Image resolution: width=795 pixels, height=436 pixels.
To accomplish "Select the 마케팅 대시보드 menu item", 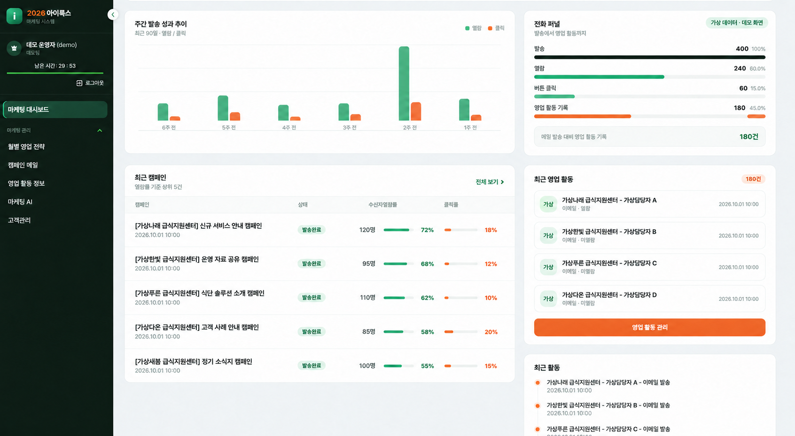I will coord(55,110).
